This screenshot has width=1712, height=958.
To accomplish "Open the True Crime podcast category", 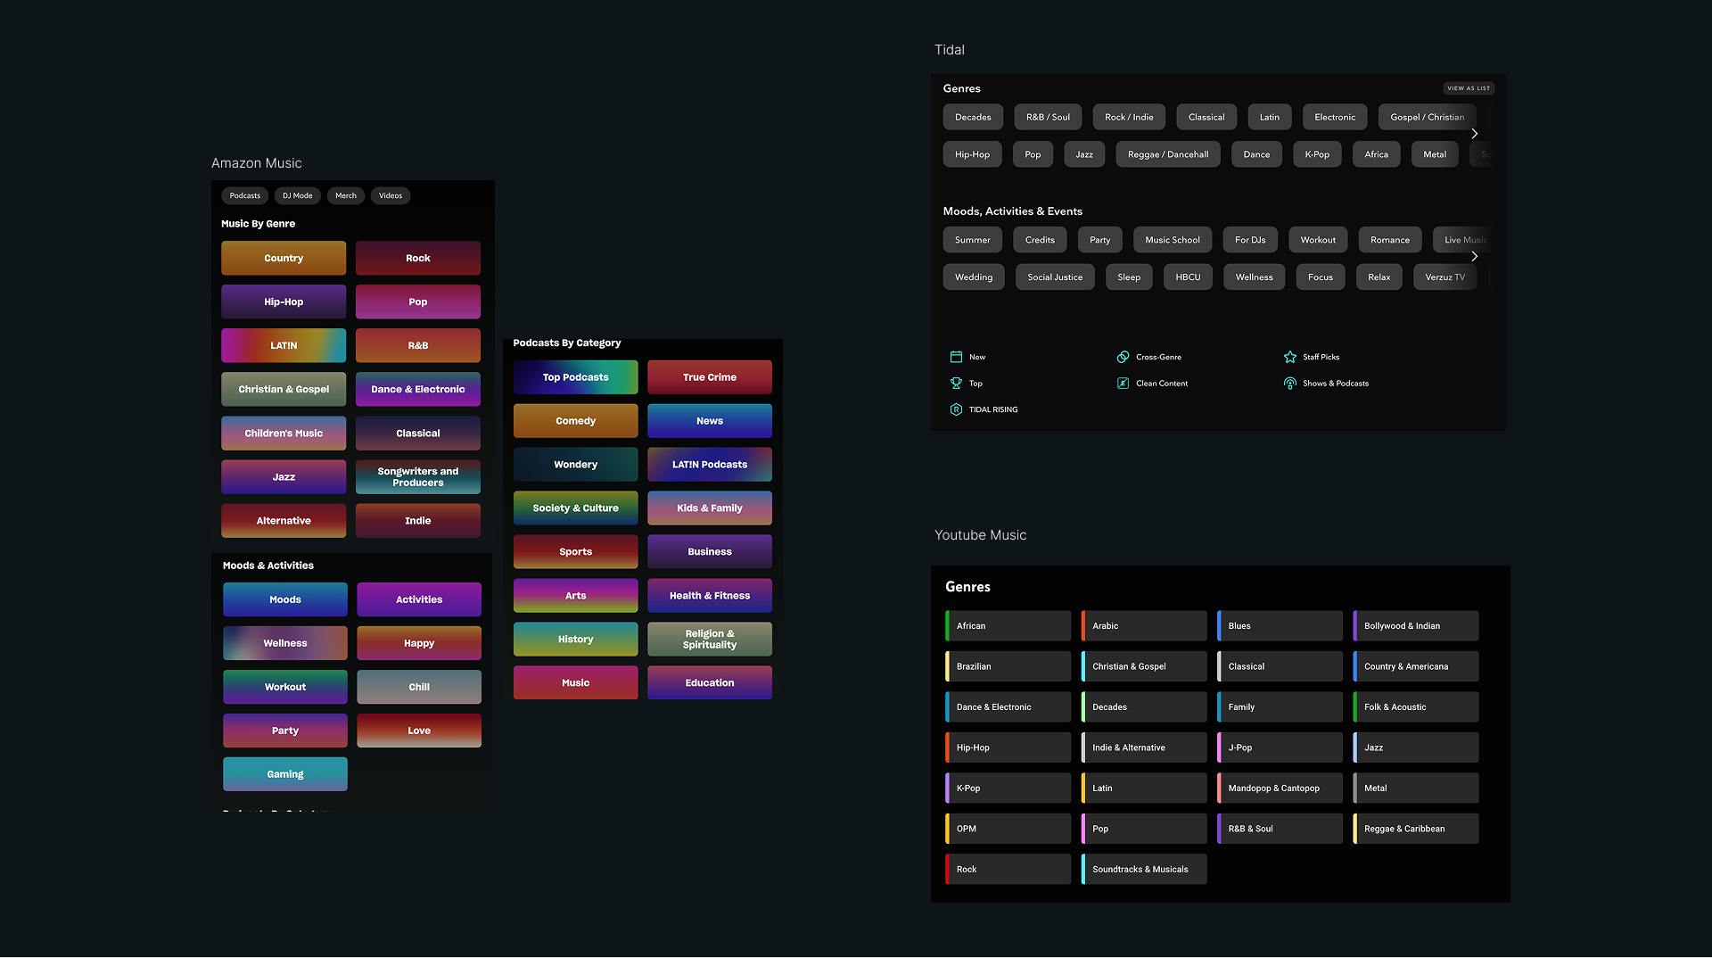I will [x=710, y=377].
